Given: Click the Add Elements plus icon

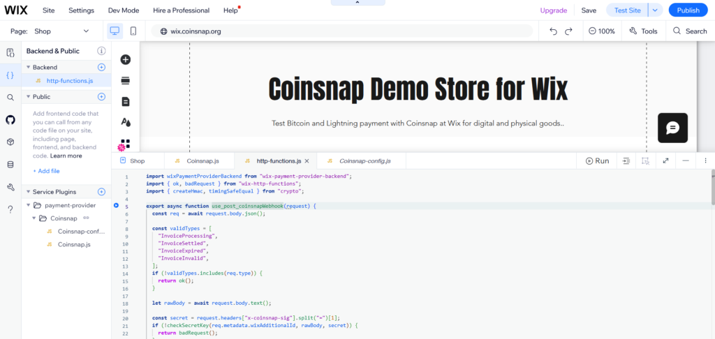Looking at the screenshot, I should click(126, 60).
